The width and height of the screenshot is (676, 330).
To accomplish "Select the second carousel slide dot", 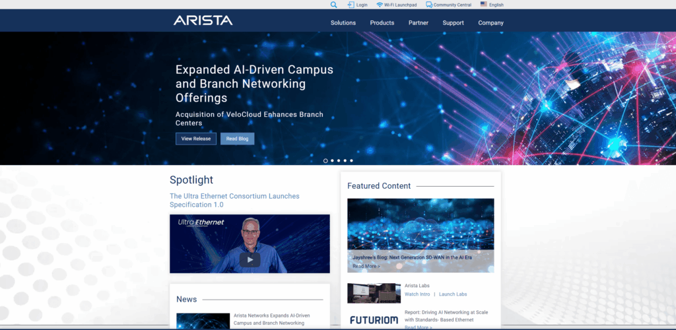I will [332, 160].
